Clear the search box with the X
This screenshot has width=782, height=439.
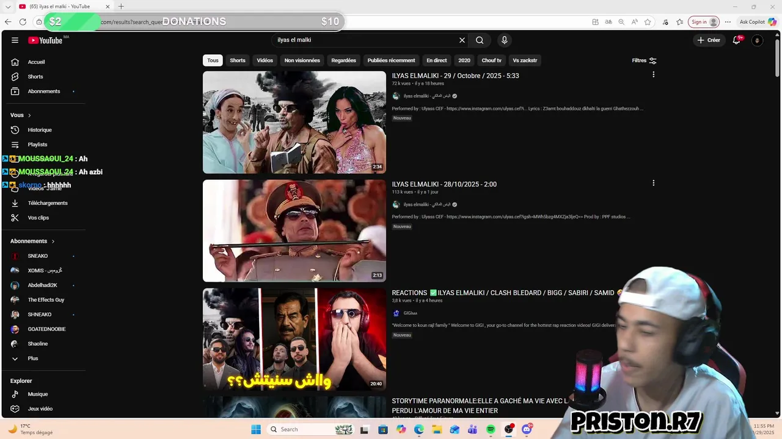pyautogui.click(x=462, y=40)
